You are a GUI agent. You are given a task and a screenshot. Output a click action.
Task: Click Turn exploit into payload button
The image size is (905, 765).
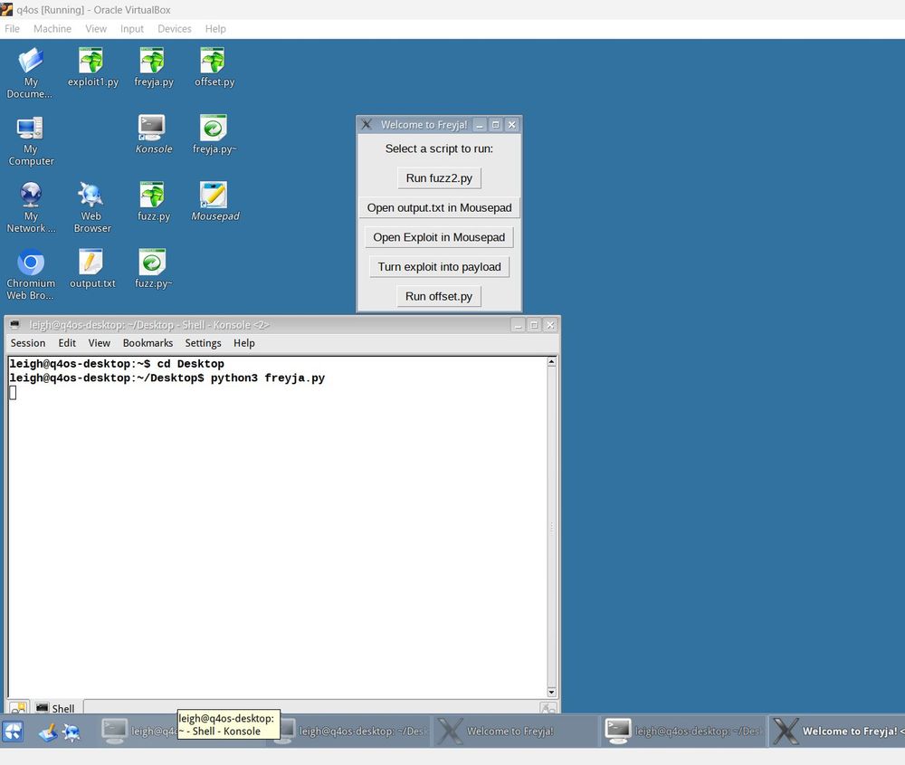[x=439, y=266]
